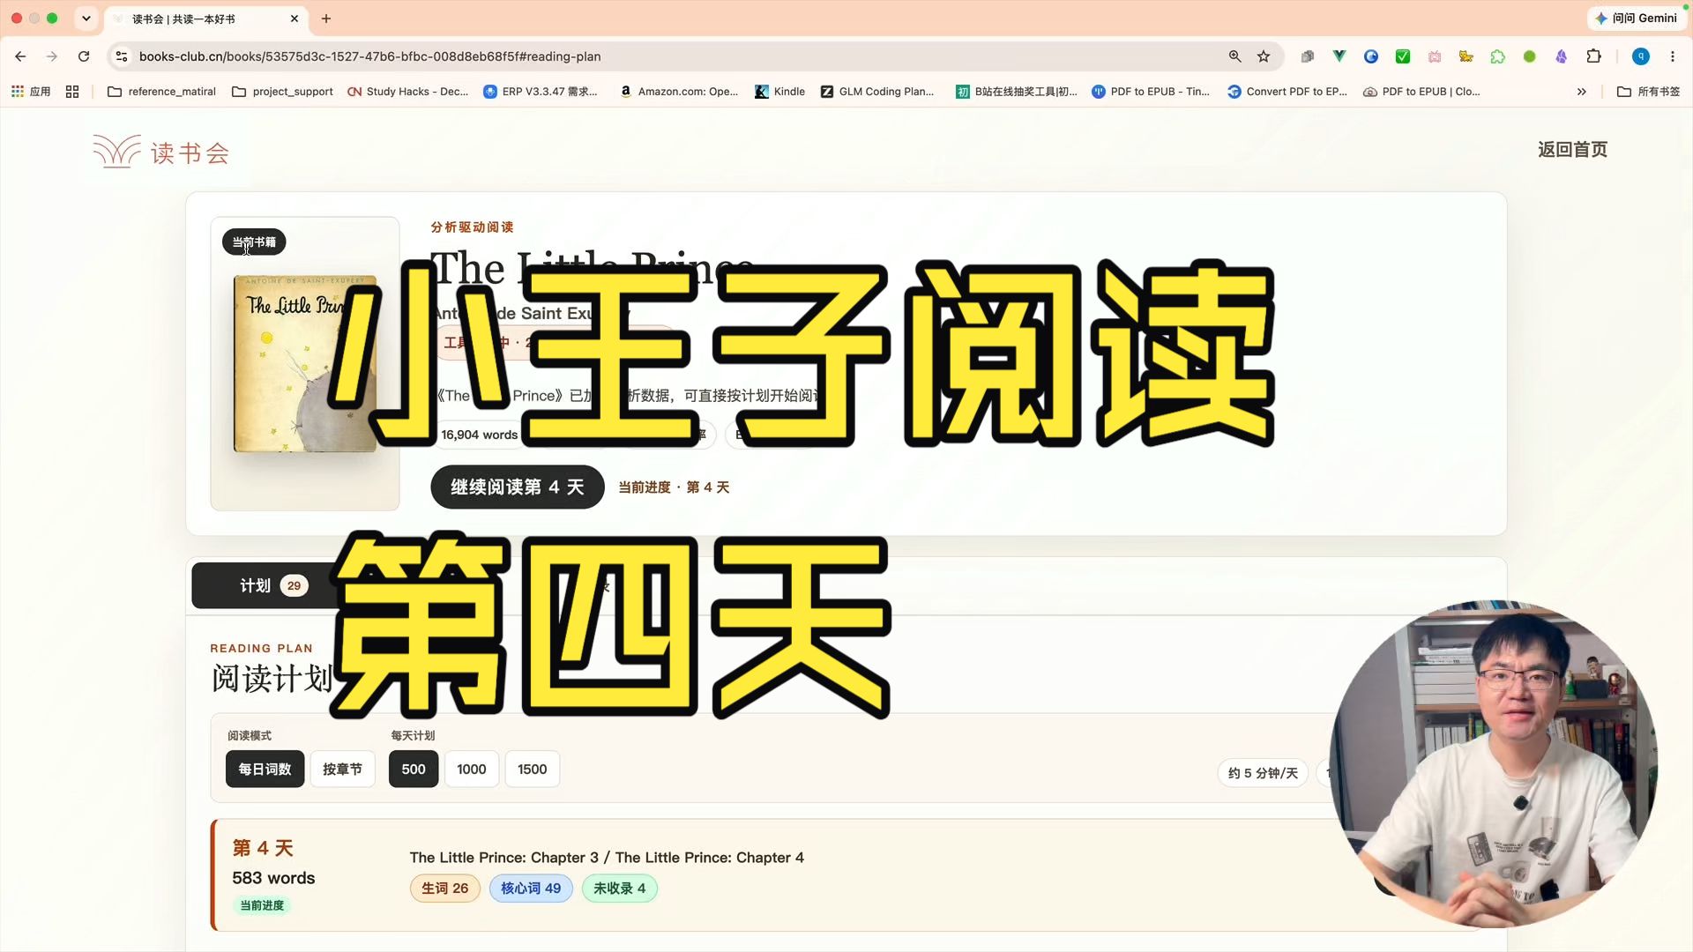
Task: Open the Extensions puzzle icon
Action: 1593,56
